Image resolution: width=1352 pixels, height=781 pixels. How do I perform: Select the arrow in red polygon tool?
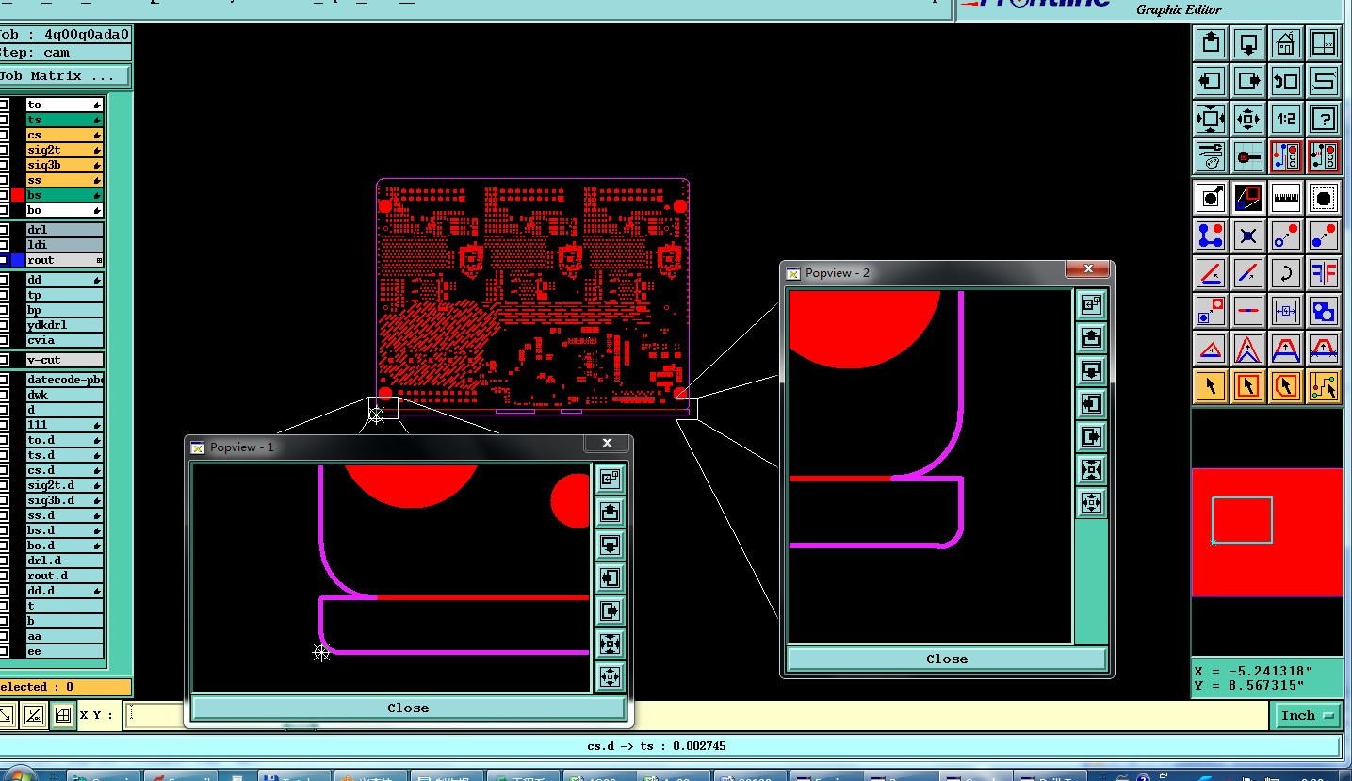point(1286,386)
